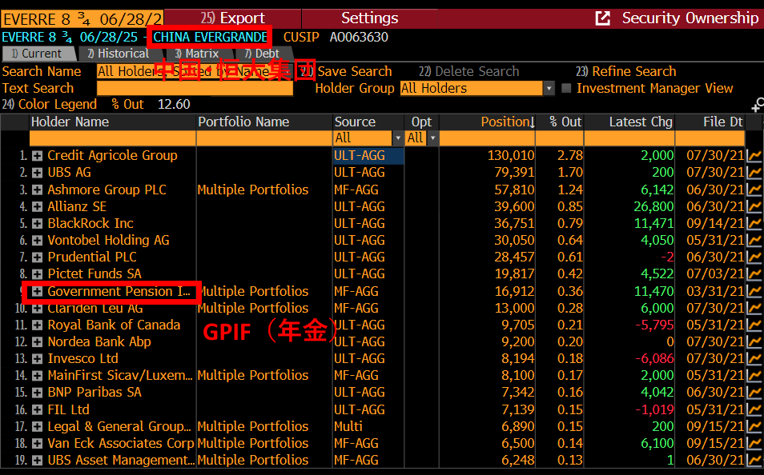Viewport: 764px width, 475px height.
Task: Open chart icon for FIL Ltd row
Action: pyautogui.click(x=754, y=409)
